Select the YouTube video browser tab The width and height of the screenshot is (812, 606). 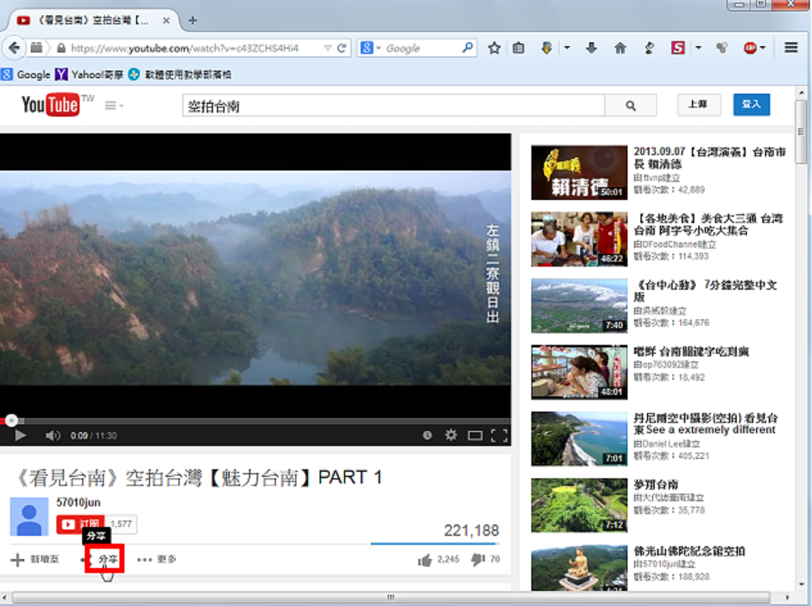click(93, 21)
